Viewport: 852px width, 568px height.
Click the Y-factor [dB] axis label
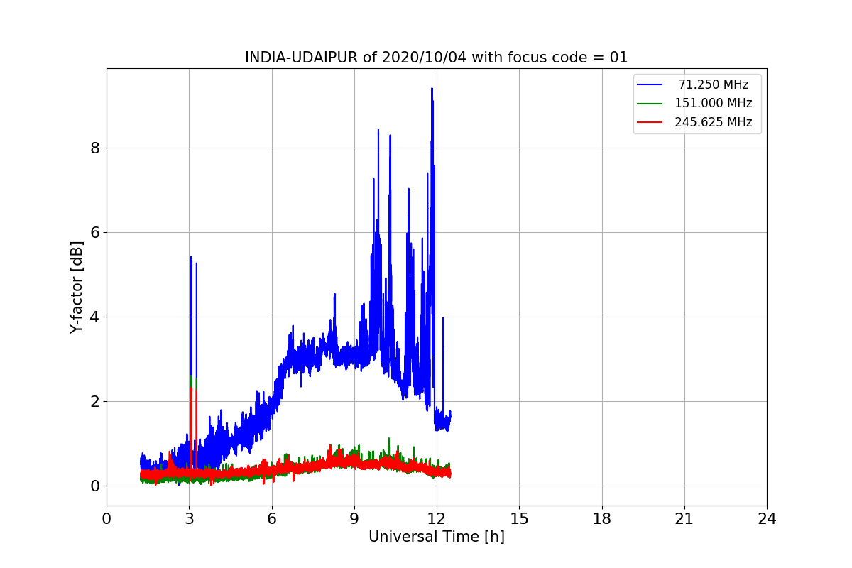tap(77, 288)
